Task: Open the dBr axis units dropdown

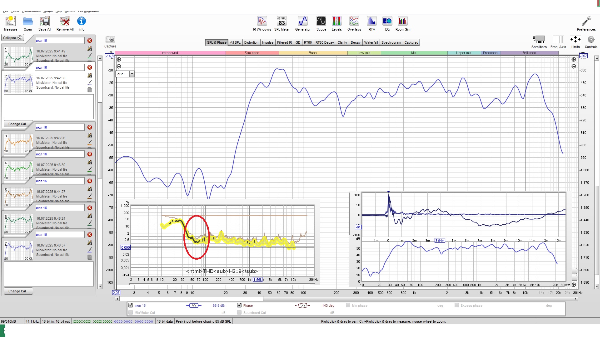Action: click(x=132, y=74)
